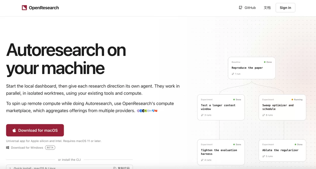Click 'Experiment' label on Sweep optimizer card
The width and height of the screenshot is (316, 169).
[268, 100]
